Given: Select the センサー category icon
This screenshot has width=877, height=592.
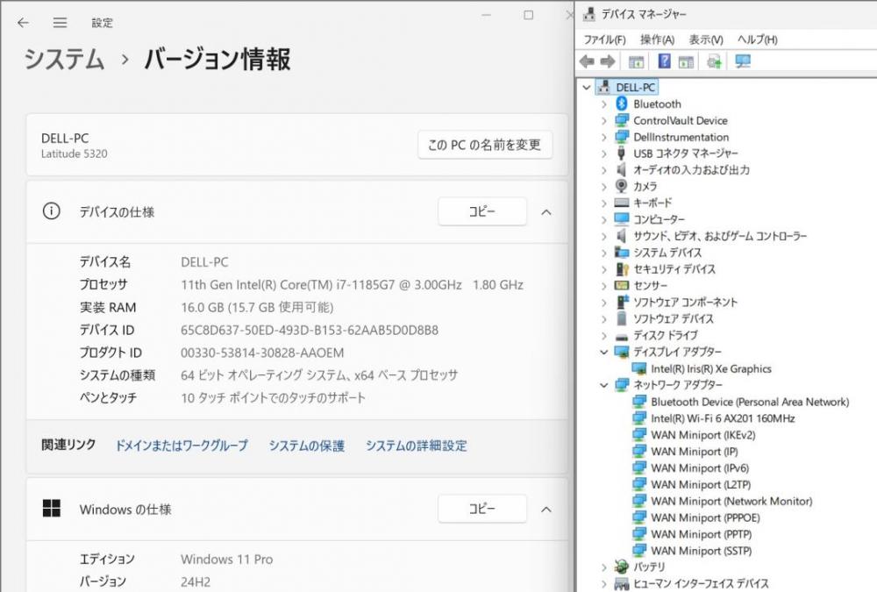Looking at the screenshot, I should click(622, 285).
